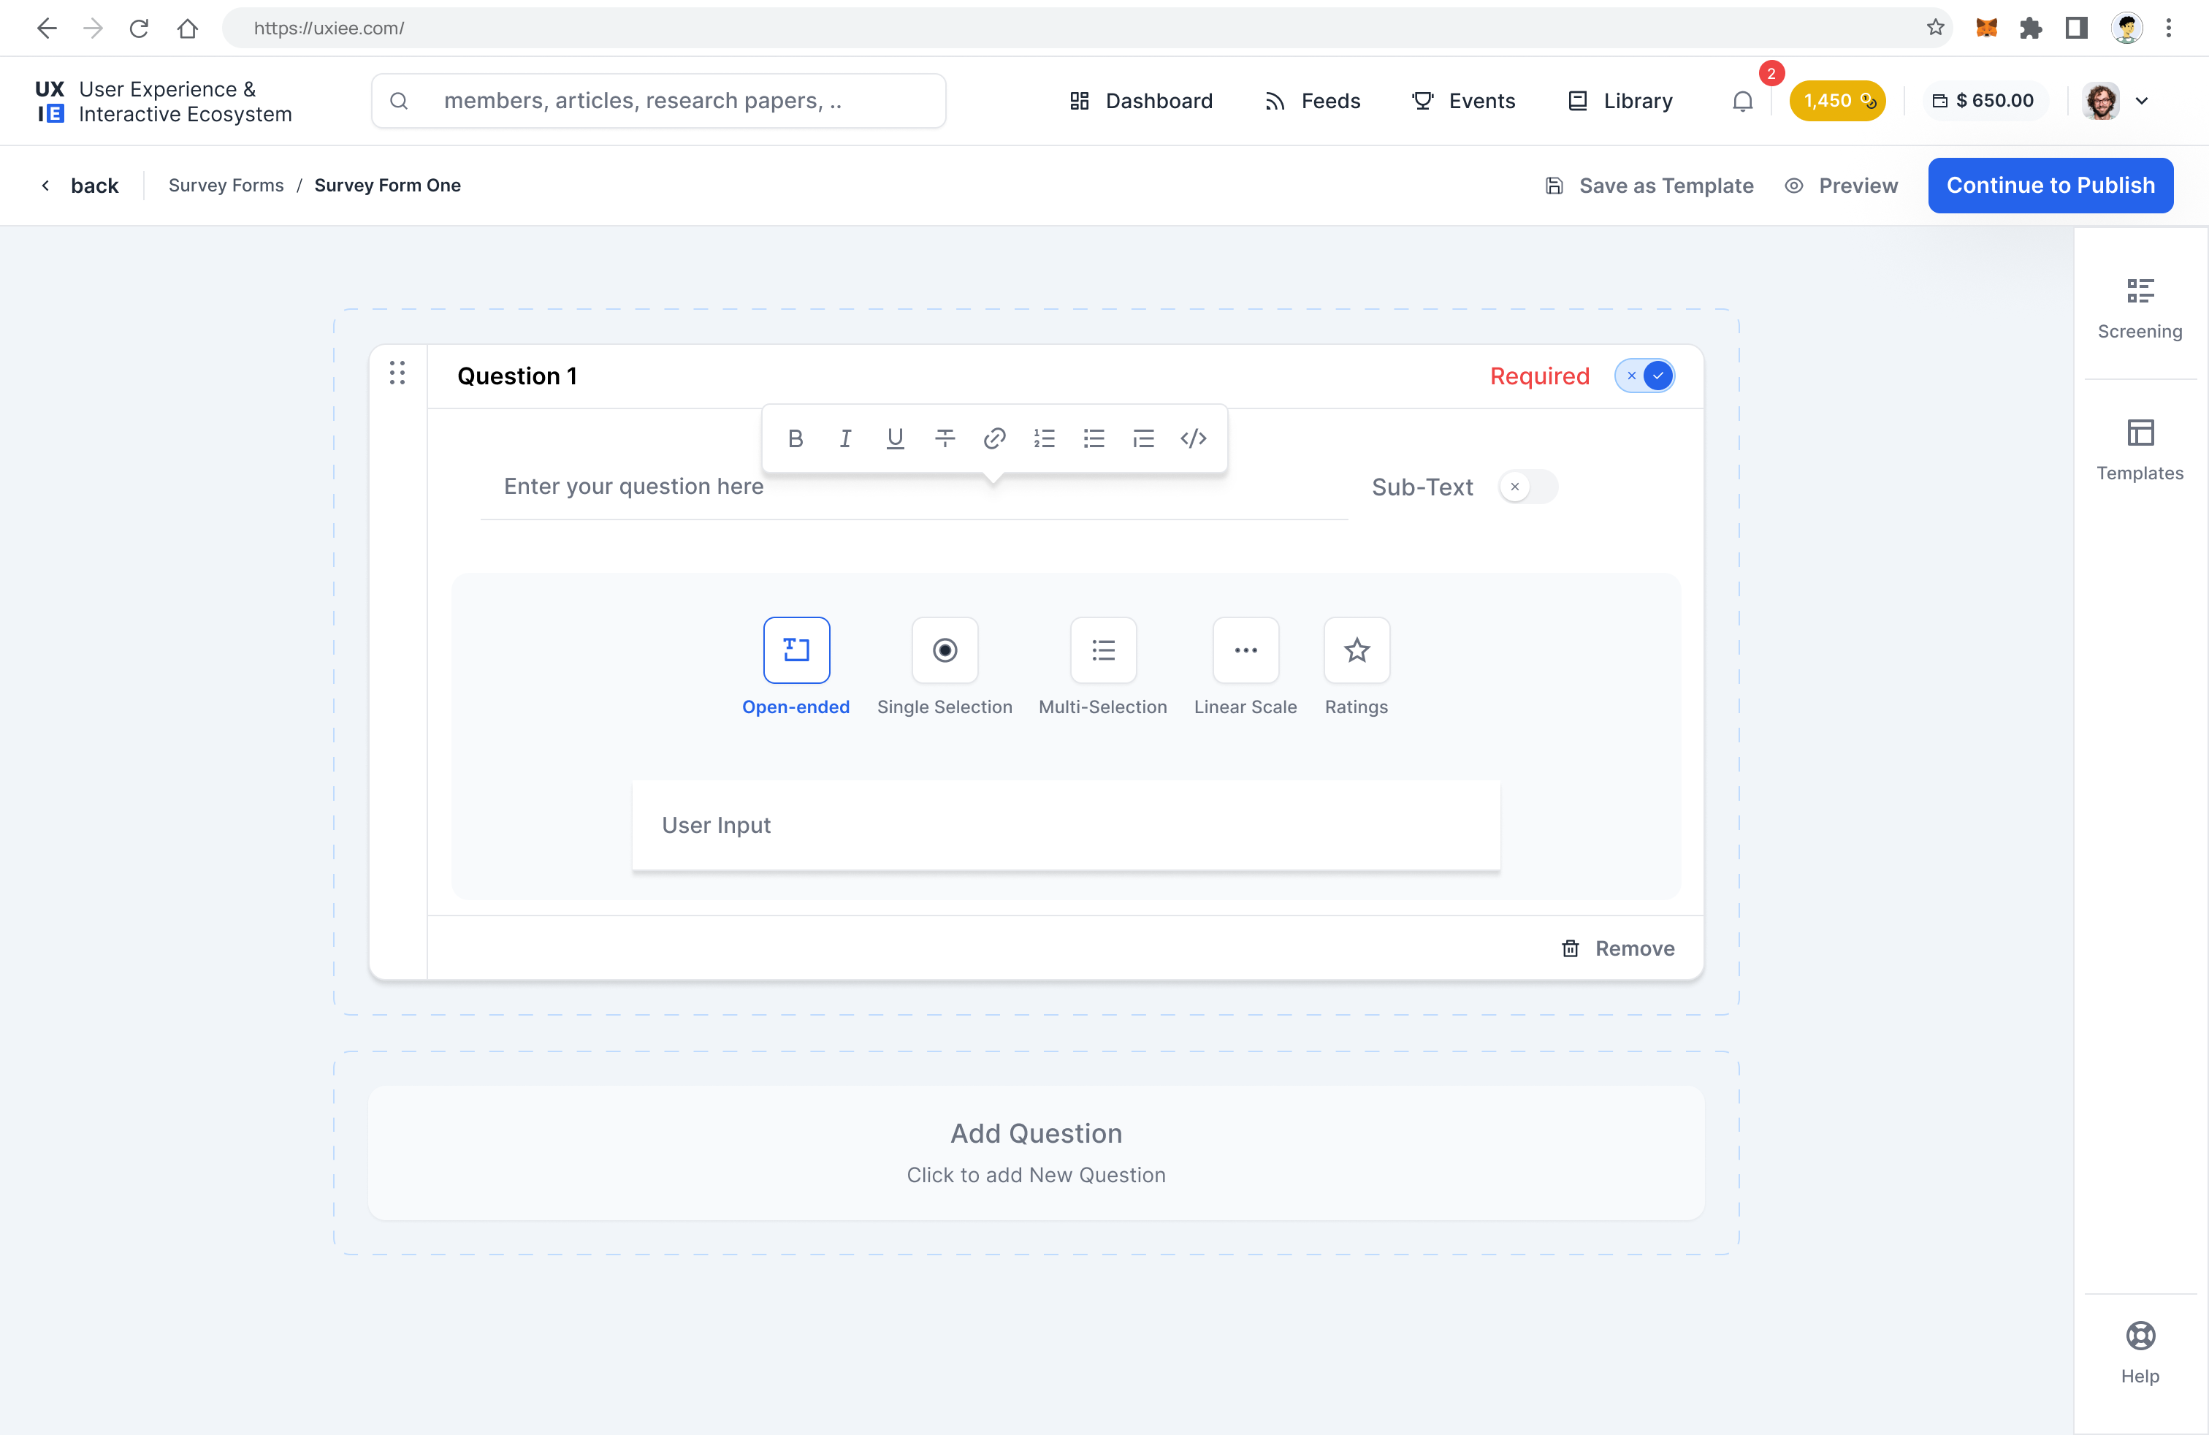Grab the Question 1 drag handle

coord(397,373)
